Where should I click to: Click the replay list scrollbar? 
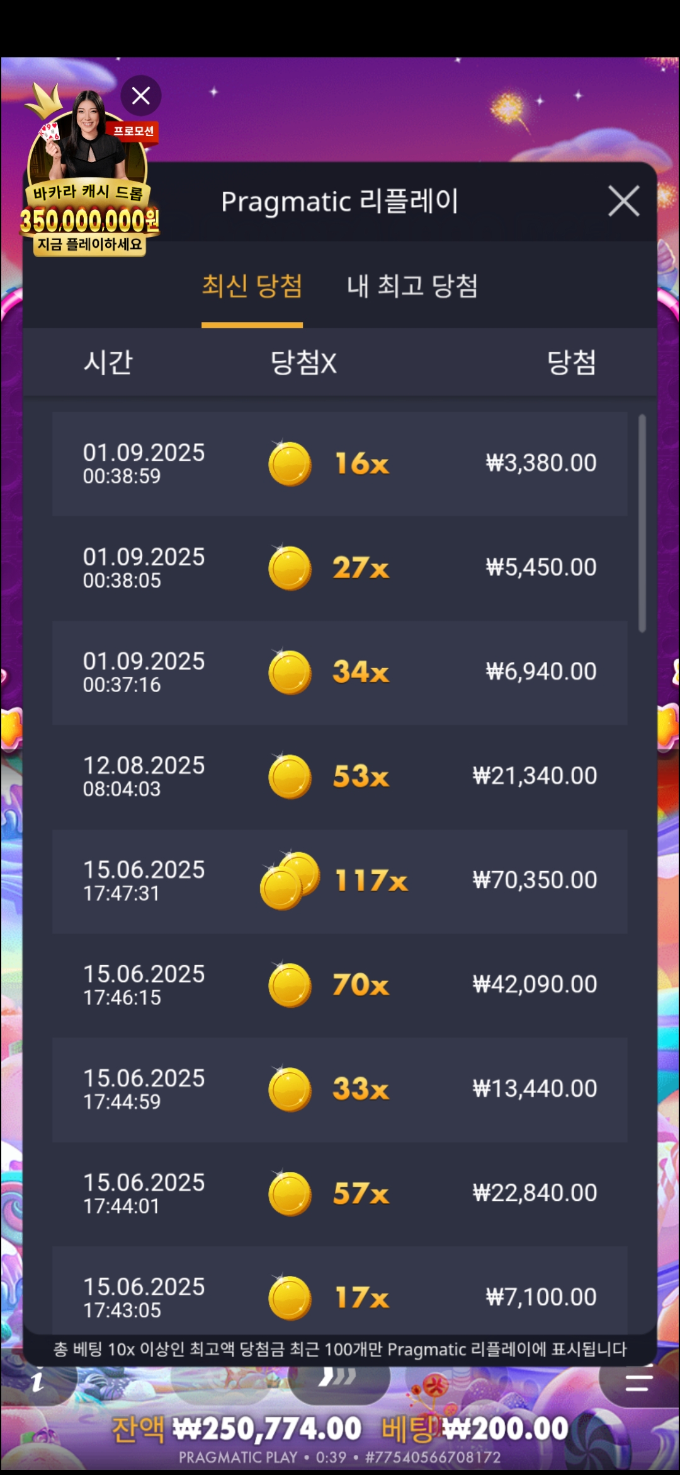pos(642,523)
